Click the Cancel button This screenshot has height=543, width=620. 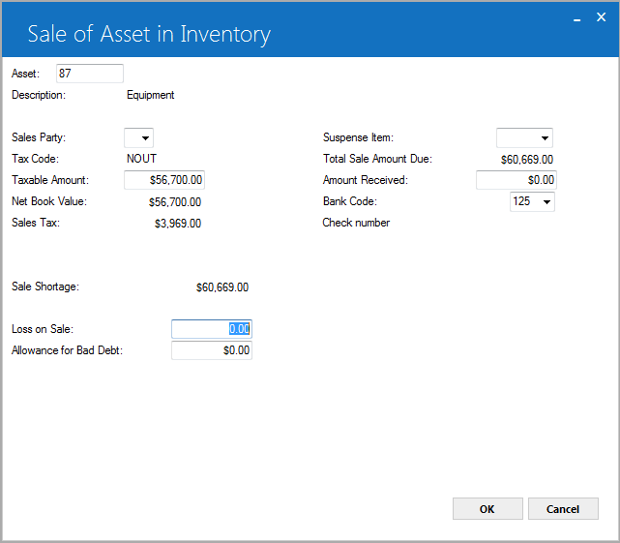(563, 509)
